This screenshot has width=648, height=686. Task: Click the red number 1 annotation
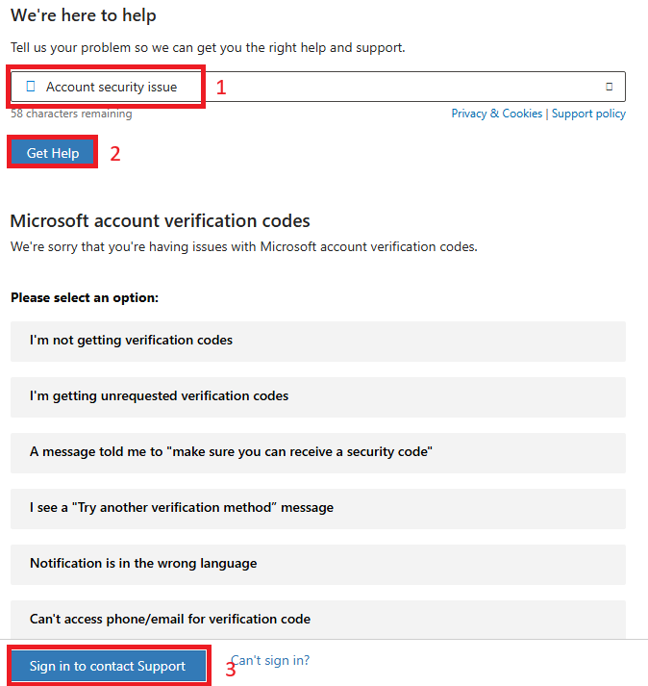tap(221, 88)
